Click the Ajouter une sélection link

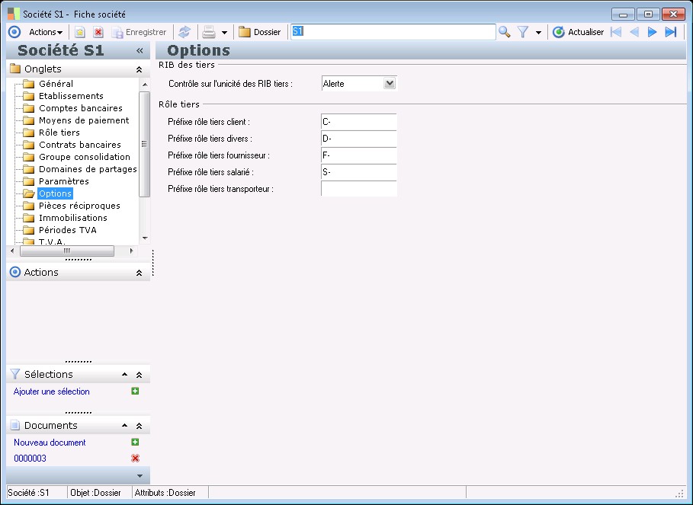[x=51, y=392]
